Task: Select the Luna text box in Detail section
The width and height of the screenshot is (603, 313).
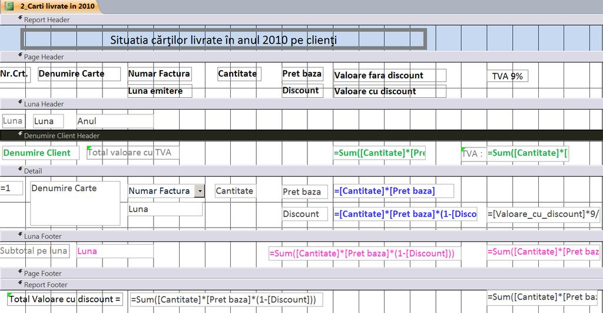Action: [x=165, y=209]
